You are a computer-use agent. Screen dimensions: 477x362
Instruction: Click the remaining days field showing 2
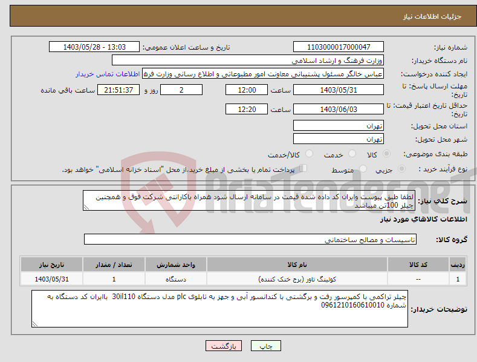click(181, 90)
